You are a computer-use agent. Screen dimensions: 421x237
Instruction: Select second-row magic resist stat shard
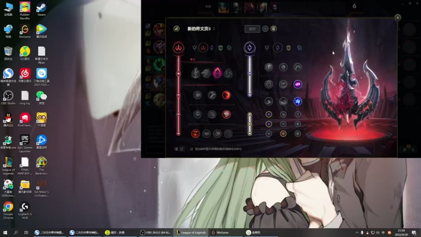pyautogui.click(x=297, y=124)
